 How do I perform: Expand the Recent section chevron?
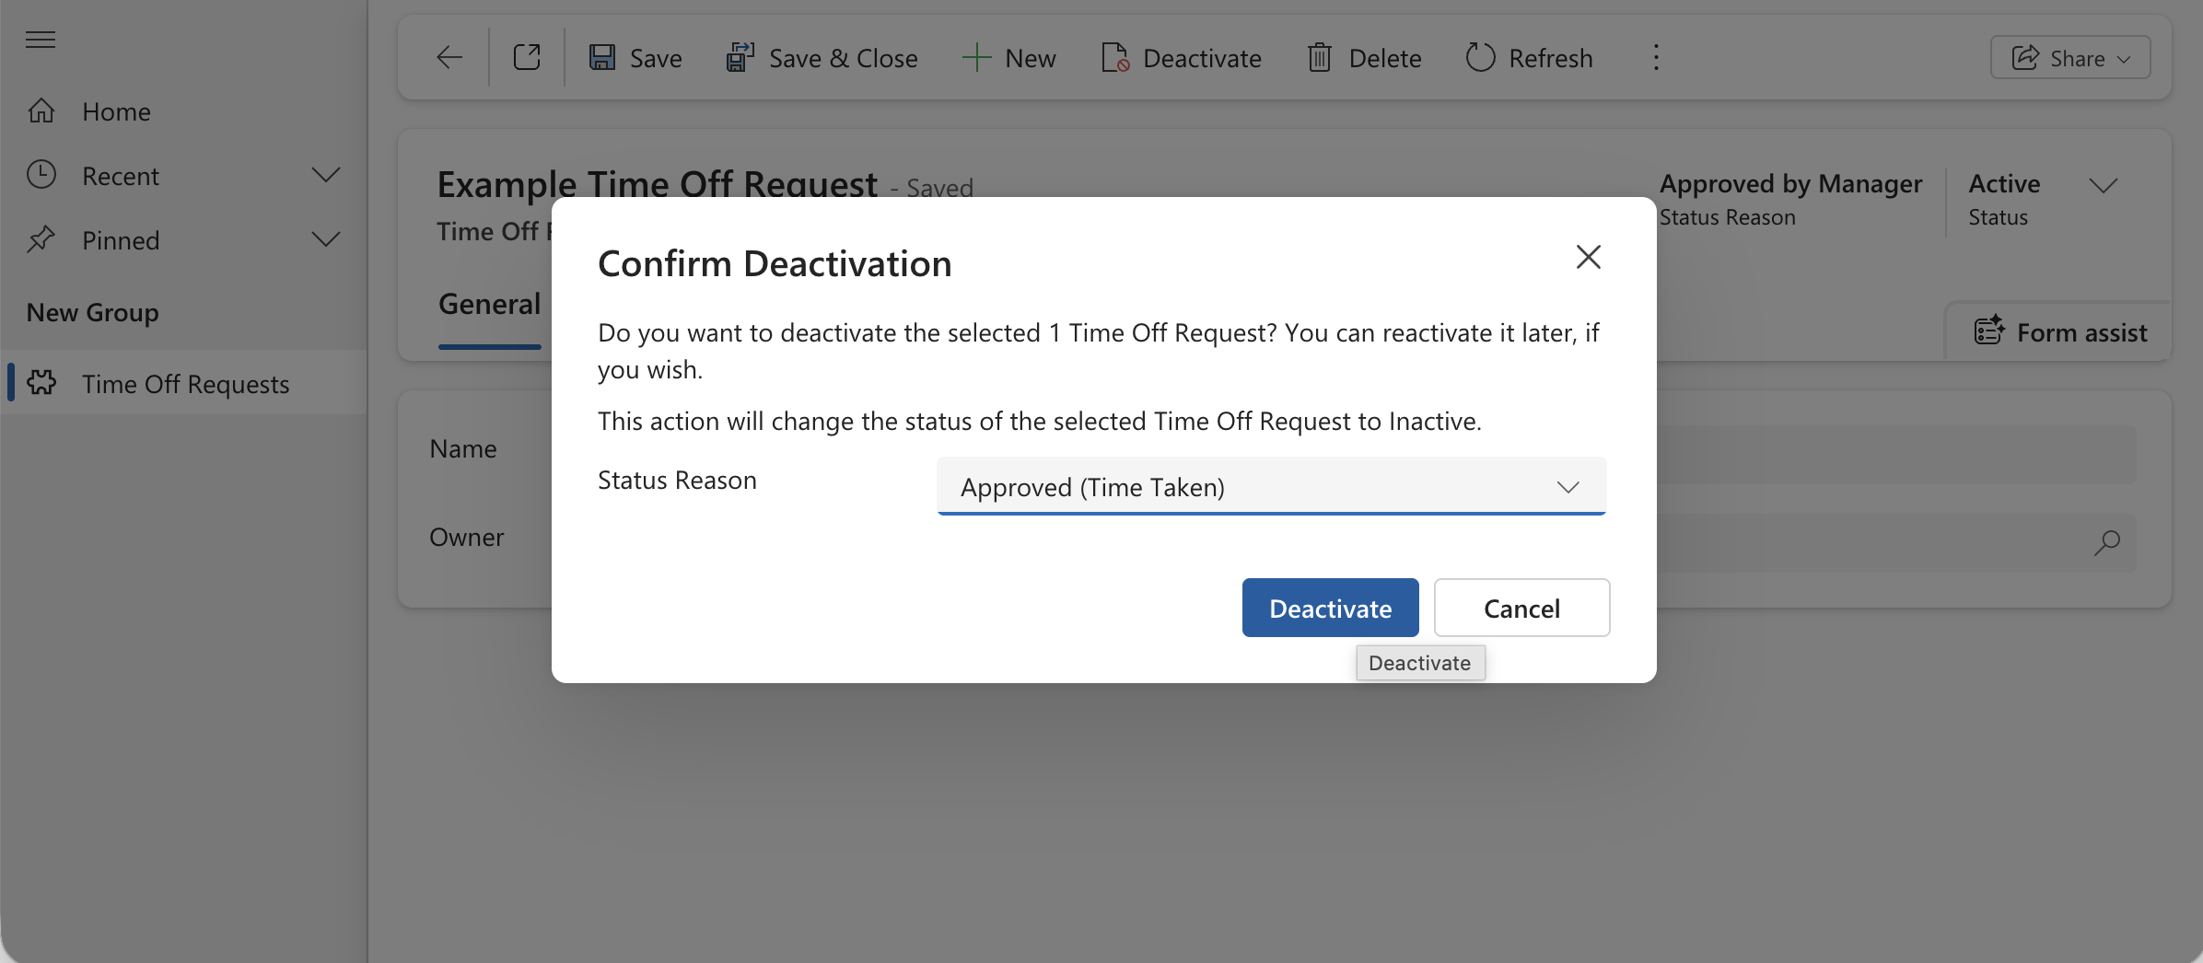[x=326, y=175]
